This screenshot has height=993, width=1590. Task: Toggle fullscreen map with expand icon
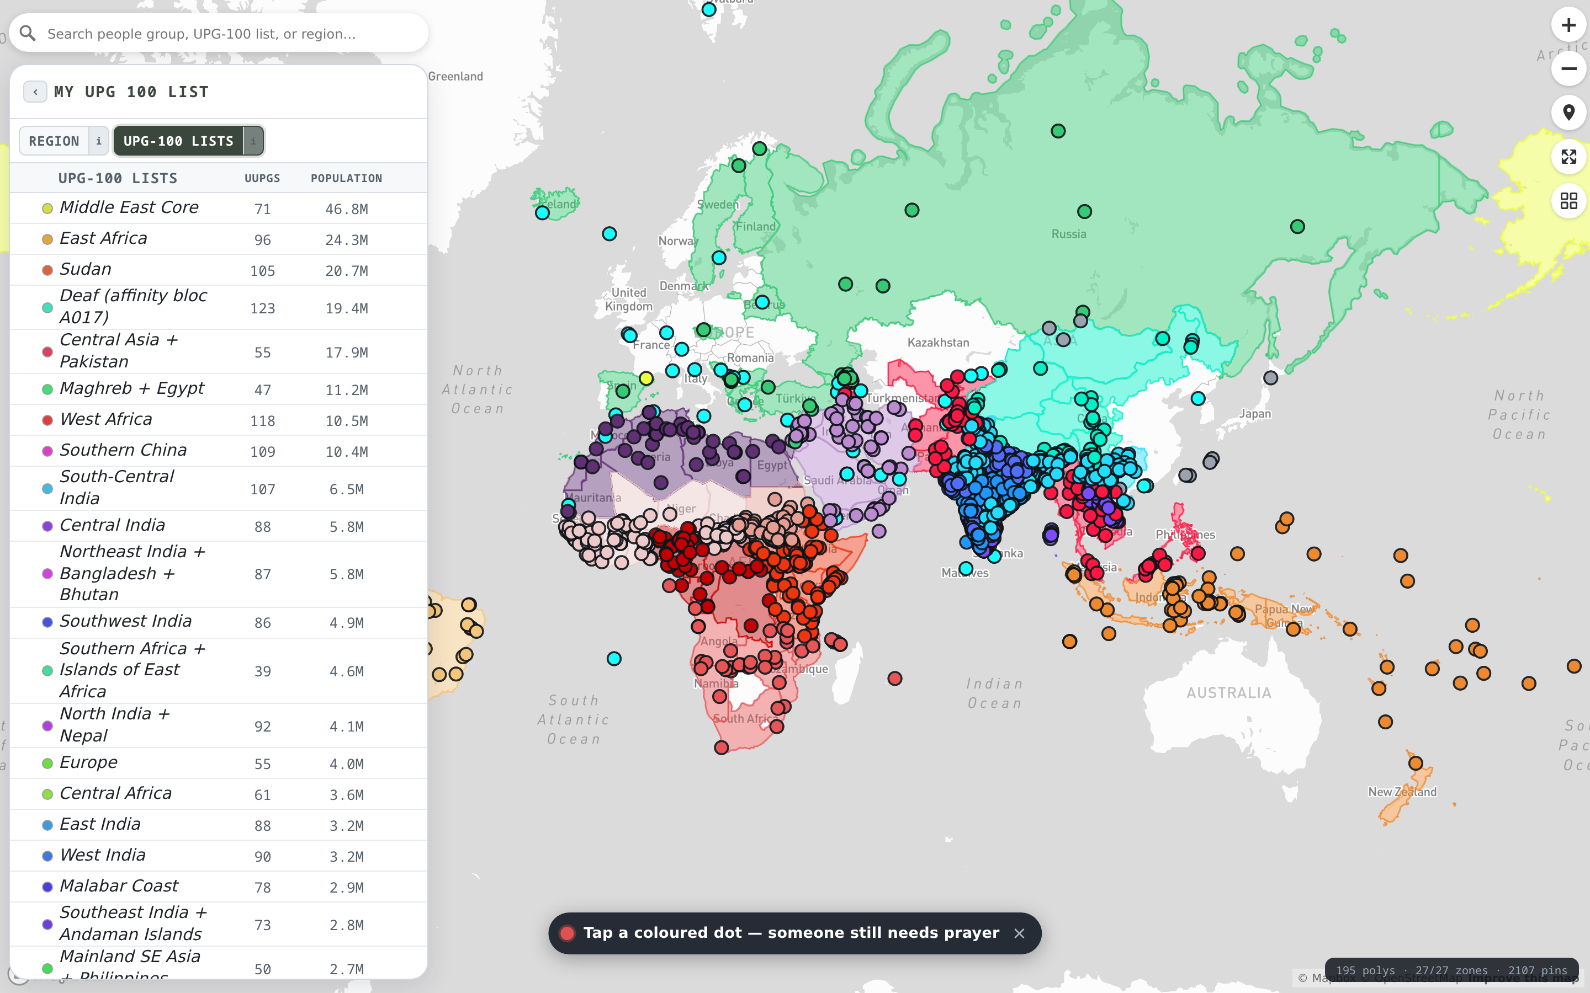click(x=1568, y=157)
